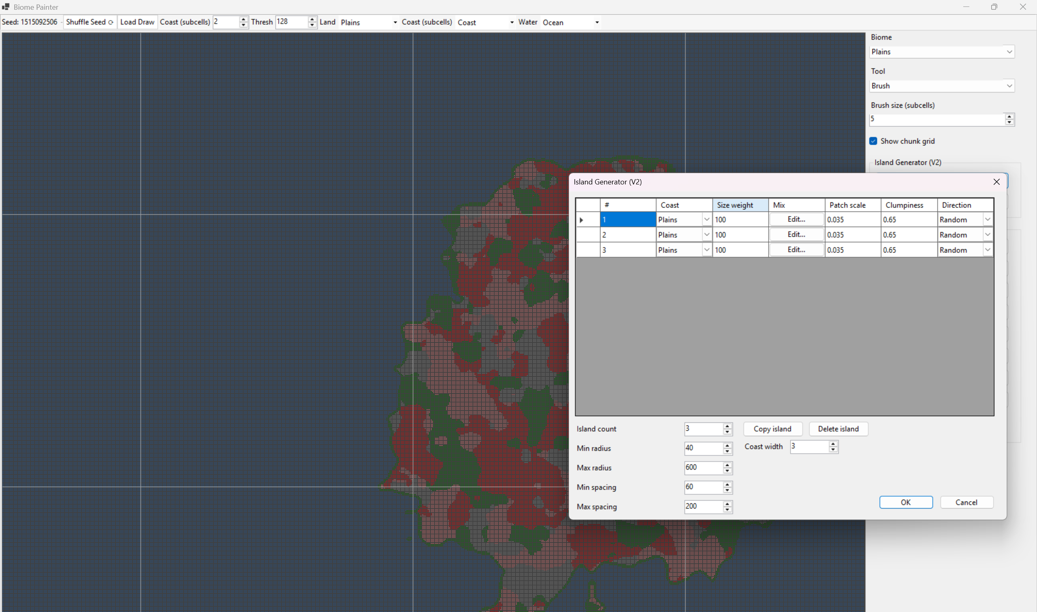Select row 1 via row header arrow

coord(582,220)
